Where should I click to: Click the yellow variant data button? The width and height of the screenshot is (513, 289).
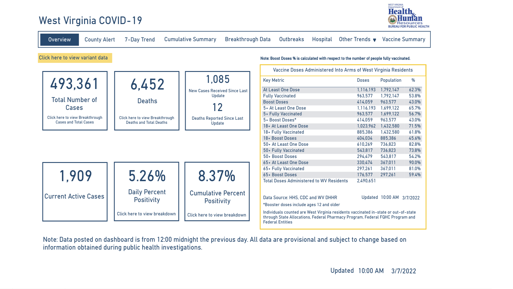click(x=75, y=58)
